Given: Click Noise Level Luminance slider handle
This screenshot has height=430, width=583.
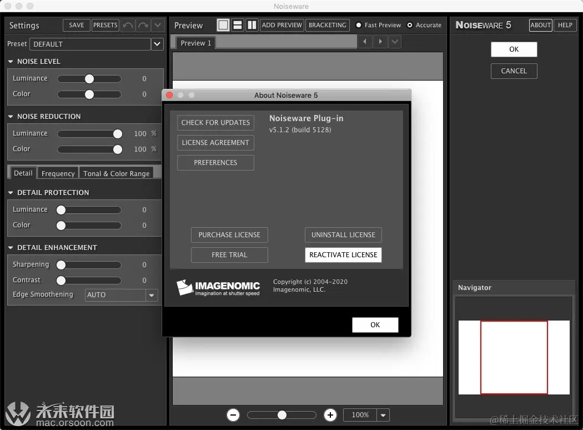Looking at the screenshot, I should pyautogui.click(x=89, y=79).
